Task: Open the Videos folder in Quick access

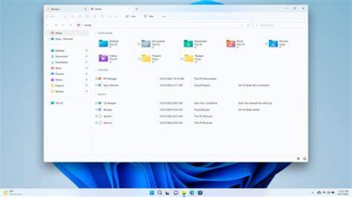Action: point(108,58)
